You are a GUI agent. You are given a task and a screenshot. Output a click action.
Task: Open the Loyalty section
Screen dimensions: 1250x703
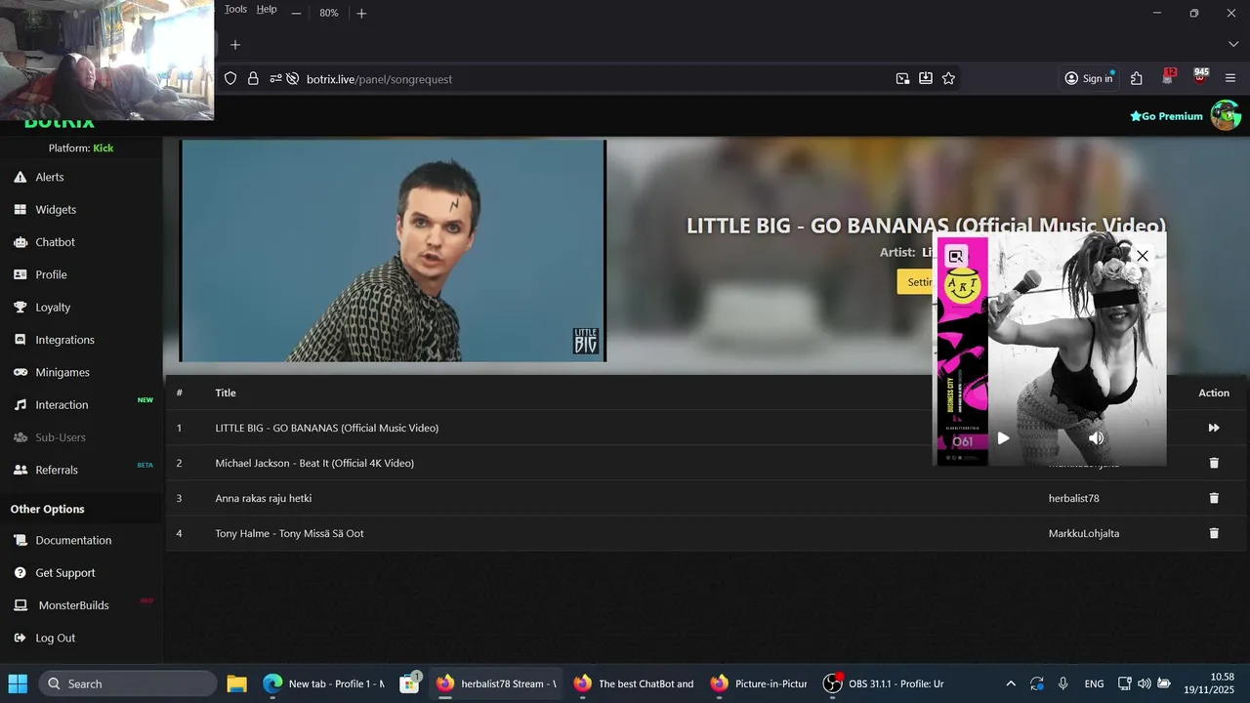click(53, 307)
